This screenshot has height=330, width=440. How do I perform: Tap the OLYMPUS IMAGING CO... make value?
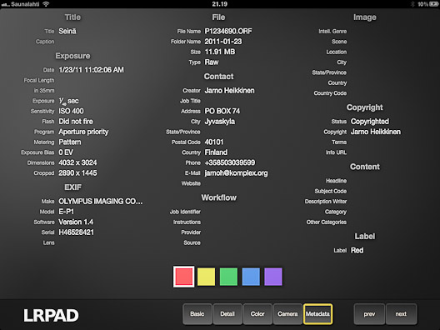(101, 202)
